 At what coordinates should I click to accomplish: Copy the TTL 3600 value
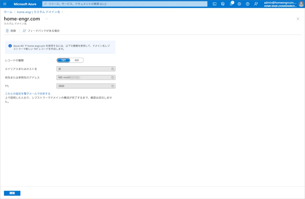[113, 86]
